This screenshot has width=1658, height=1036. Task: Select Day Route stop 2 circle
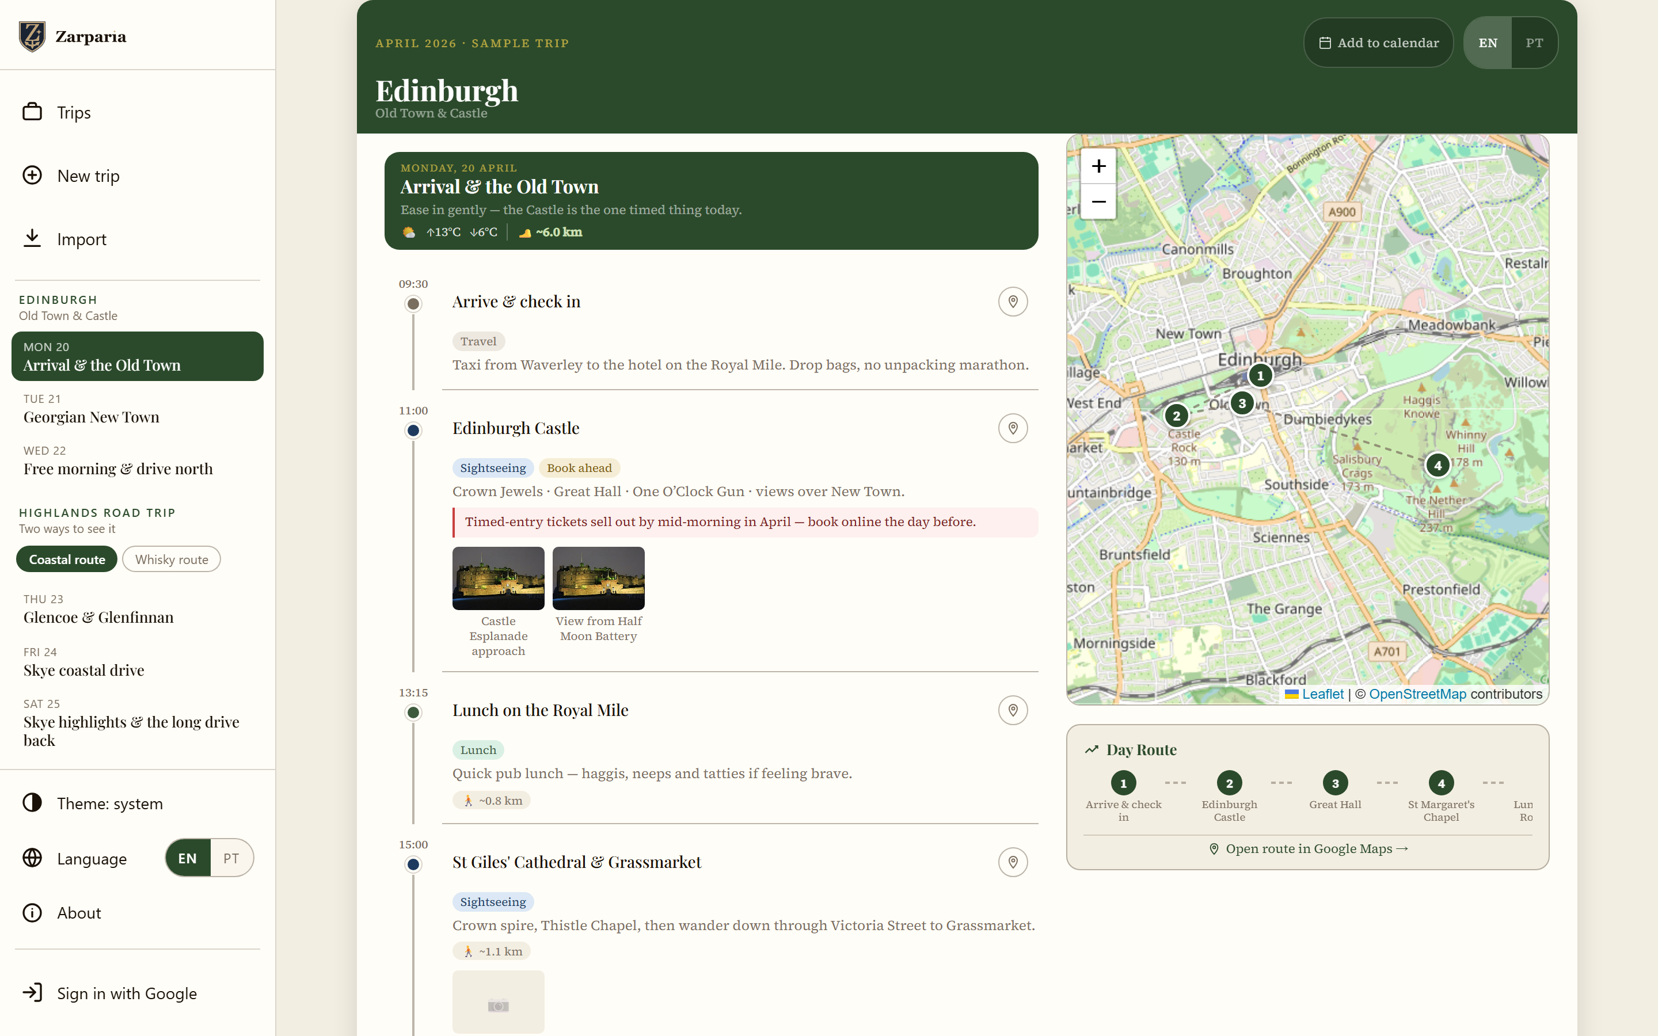pos(1229,783)
